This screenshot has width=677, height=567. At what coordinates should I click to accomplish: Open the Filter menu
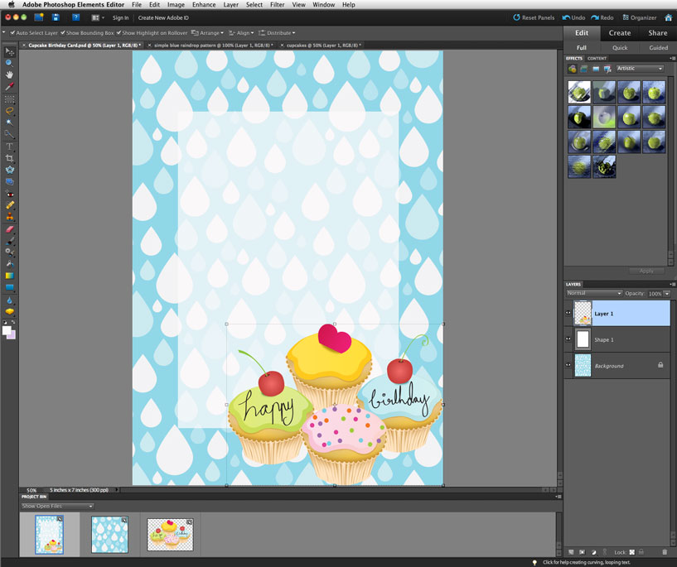278,5
